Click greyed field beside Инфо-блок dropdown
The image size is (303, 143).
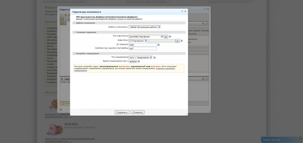click(x=162, y=41)
